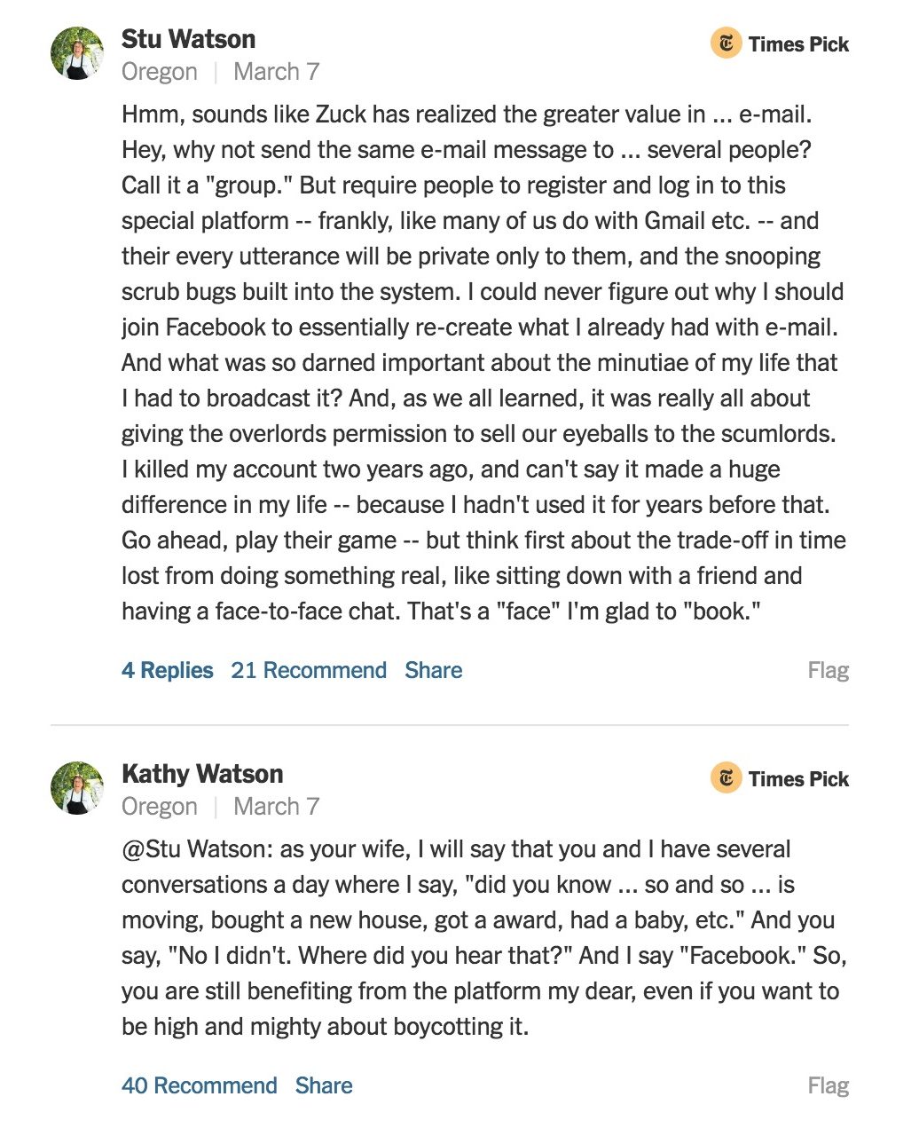Expand the 4 Replies thread

[168, 670]
